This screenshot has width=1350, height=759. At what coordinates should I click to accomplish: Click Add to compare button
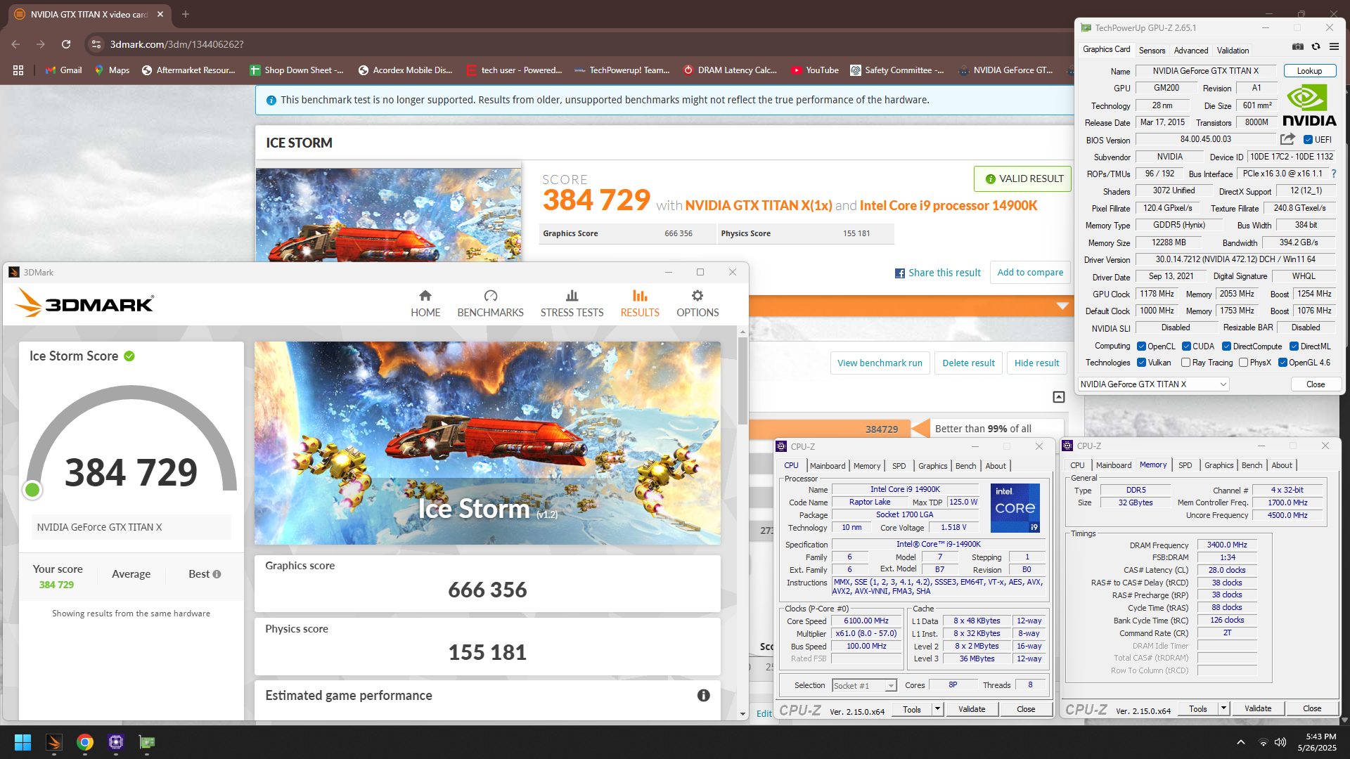pyautogui.click(x=1030, y=272)
